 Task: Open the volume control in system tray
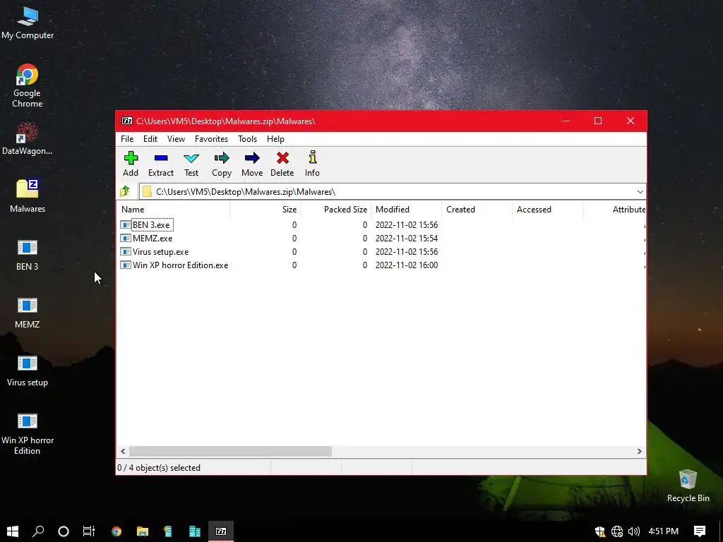tap(634, 531)
